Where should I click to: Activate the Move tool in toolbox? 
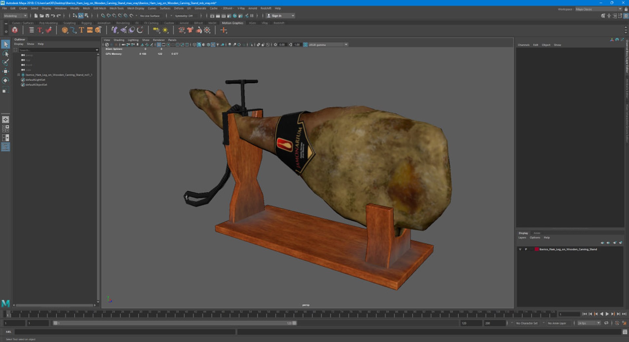pos(6,71)
